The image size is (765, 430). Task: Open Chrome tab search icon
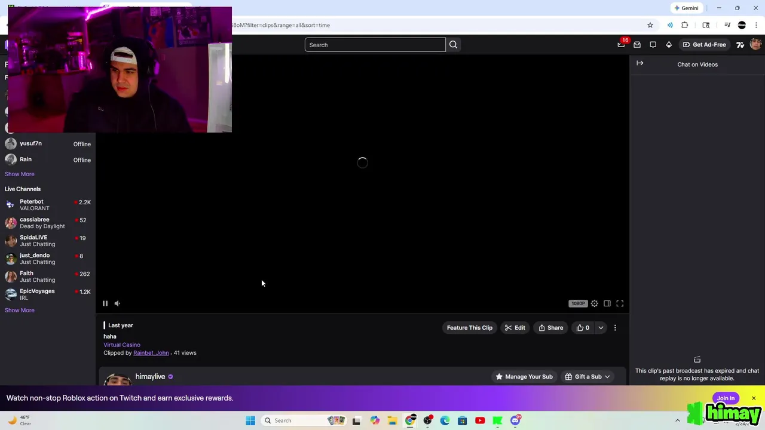(706, 25)
